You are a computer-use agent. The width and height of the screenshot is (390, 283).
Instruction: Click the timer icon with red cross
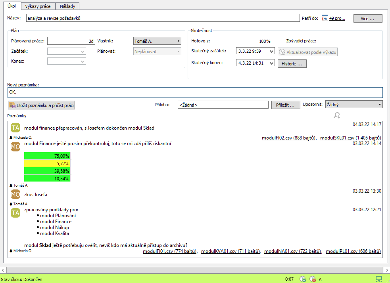pyautogui.click(x=312, y=279)
